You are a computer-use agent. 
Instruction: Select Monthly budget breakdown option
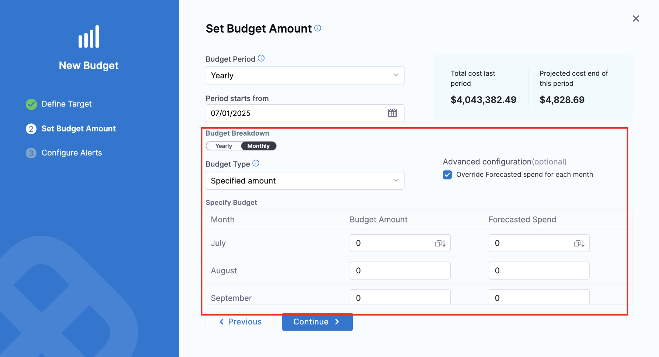click(258, 146)
